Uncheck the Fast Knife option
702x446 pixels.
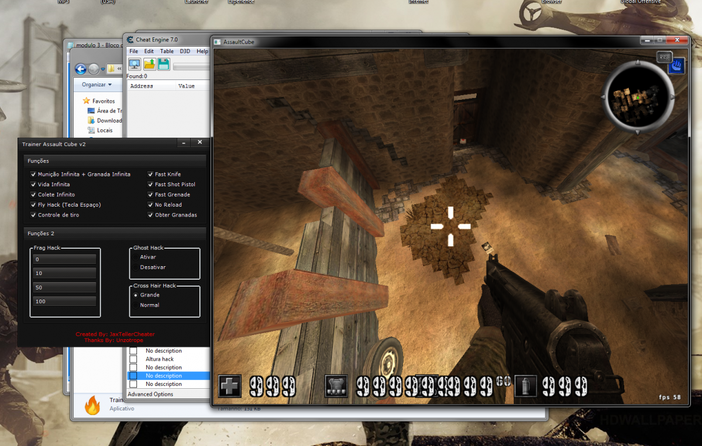(x=150, y=174)
